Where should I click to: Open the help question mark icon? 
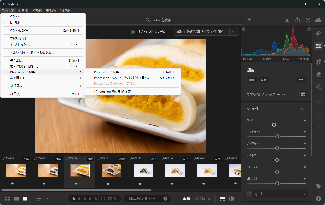pyautogui.click(x=308, y=20)
